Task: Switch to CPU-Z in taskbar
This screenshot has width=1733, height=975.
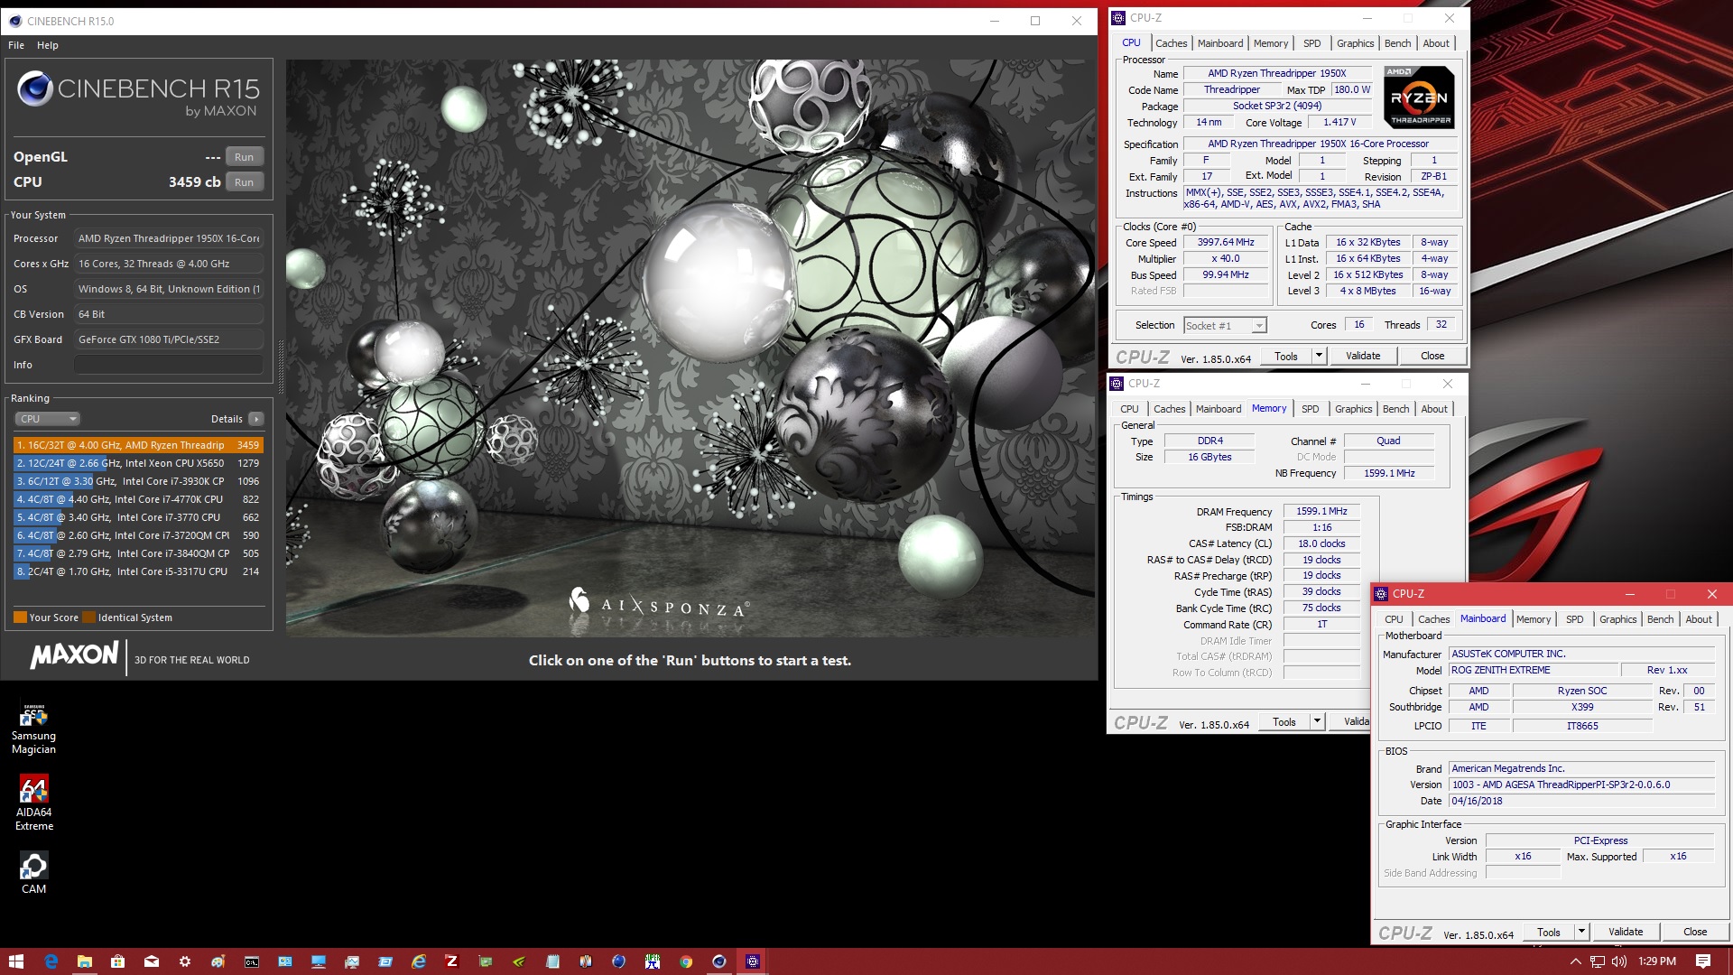Action: coord(753,961)
